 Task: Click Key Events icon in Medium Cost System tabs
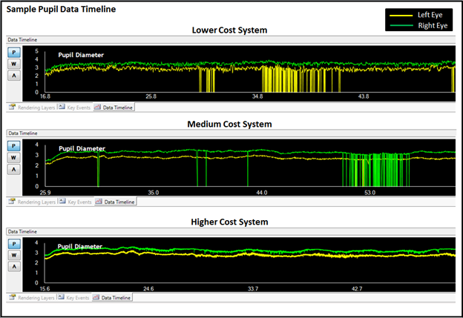62,201
